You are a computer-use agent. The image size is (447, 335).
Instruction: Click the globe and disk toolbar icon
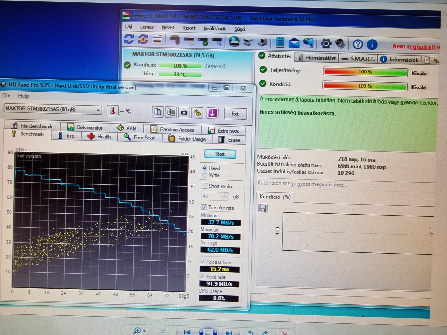(234, 42)
